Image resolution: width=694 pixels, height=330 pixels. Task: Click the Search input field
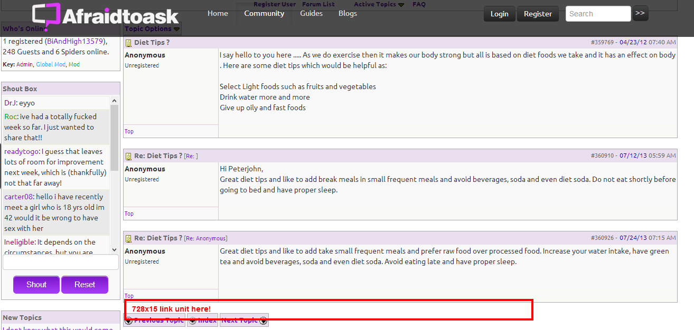point(598,14)
